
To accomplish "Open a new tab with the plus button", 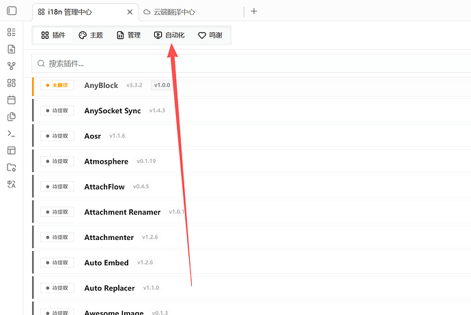I will click(254, 12).
